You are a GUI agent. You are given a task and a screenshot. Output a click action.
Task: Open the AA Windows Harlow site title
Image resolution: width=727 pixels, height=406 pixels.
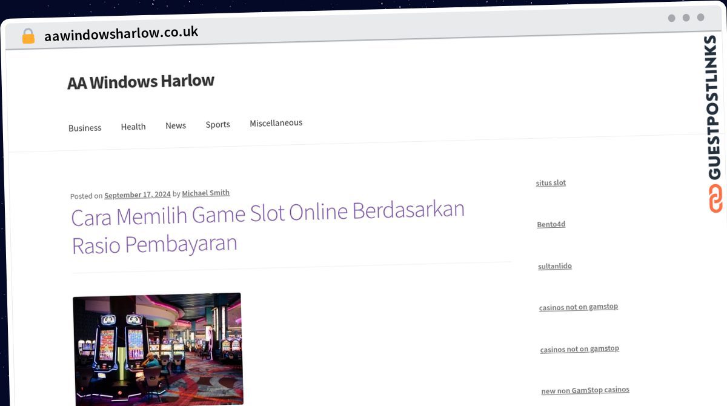[141, 82]
